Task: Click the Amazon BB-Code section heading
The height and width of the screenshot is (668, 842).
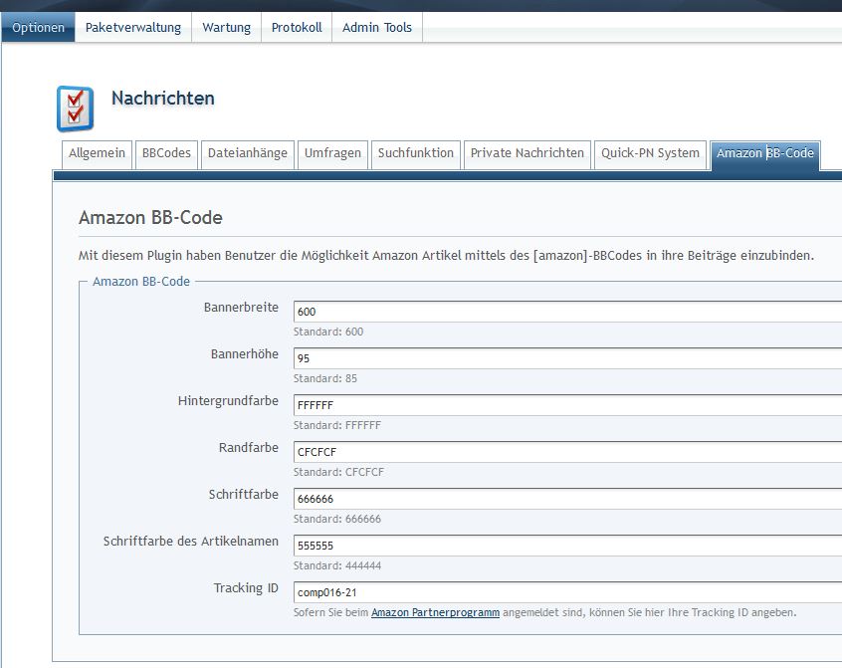Action: [150, 217]
